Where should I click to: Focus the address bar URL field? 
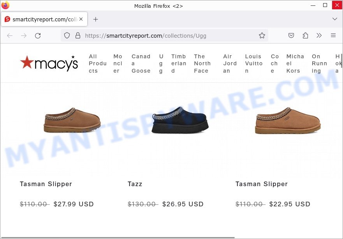tap(164, 36)
